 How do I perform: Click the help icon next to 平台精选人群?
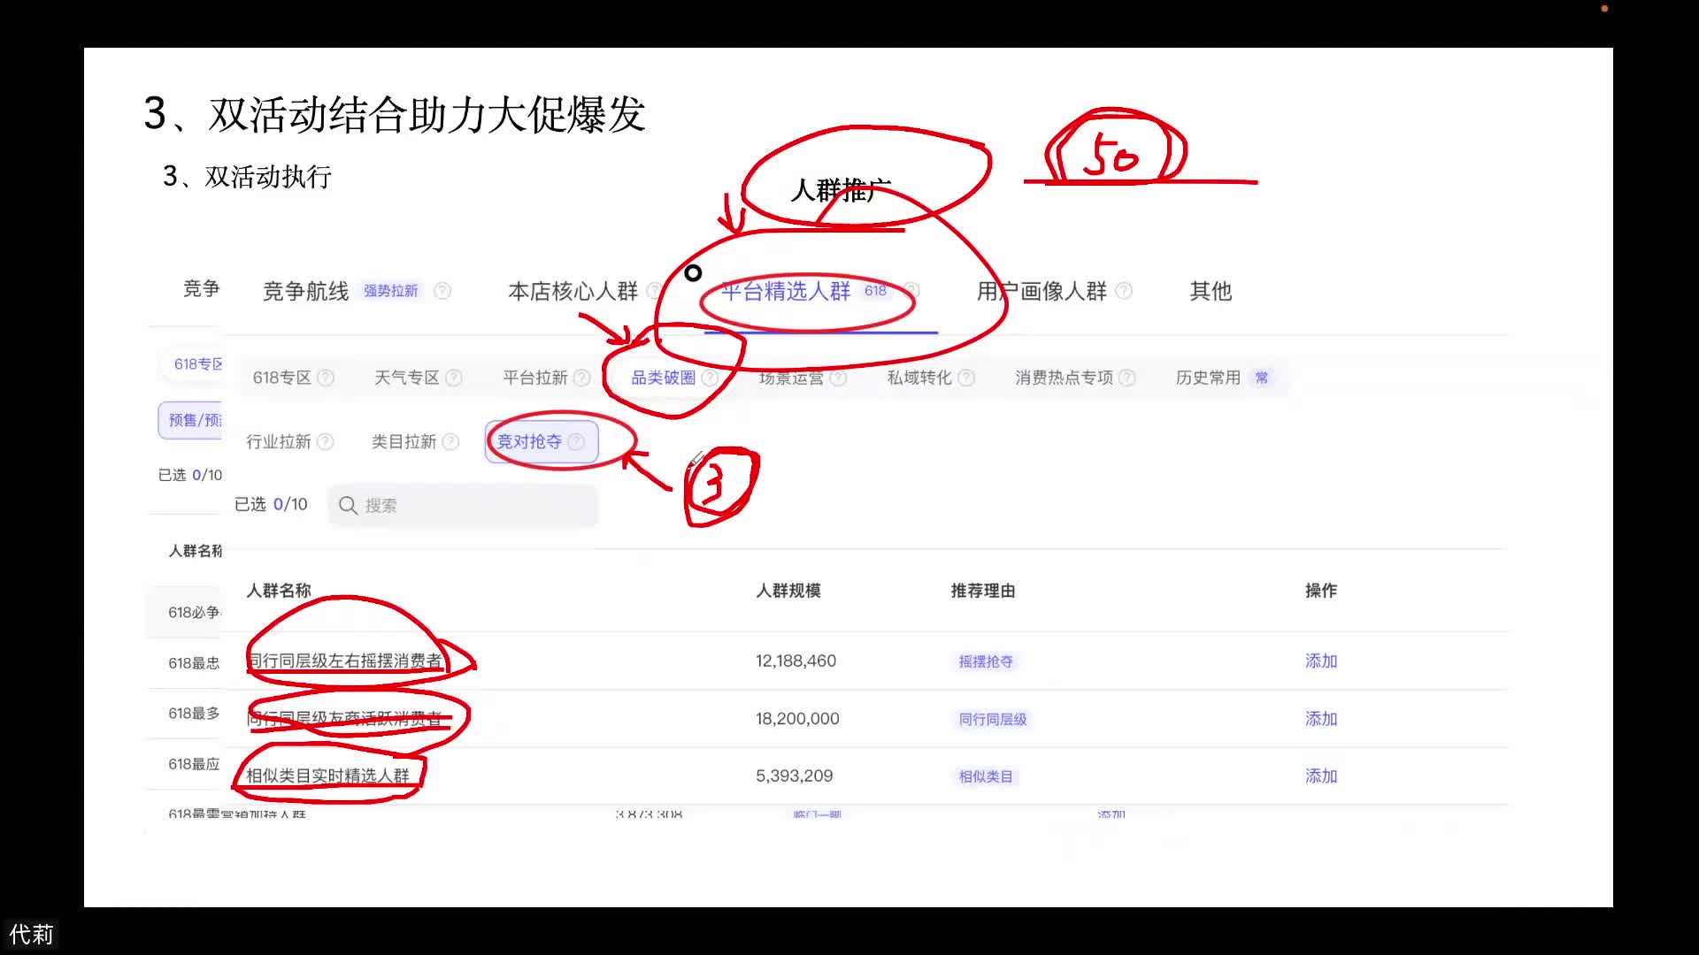(x=911, y=290)
